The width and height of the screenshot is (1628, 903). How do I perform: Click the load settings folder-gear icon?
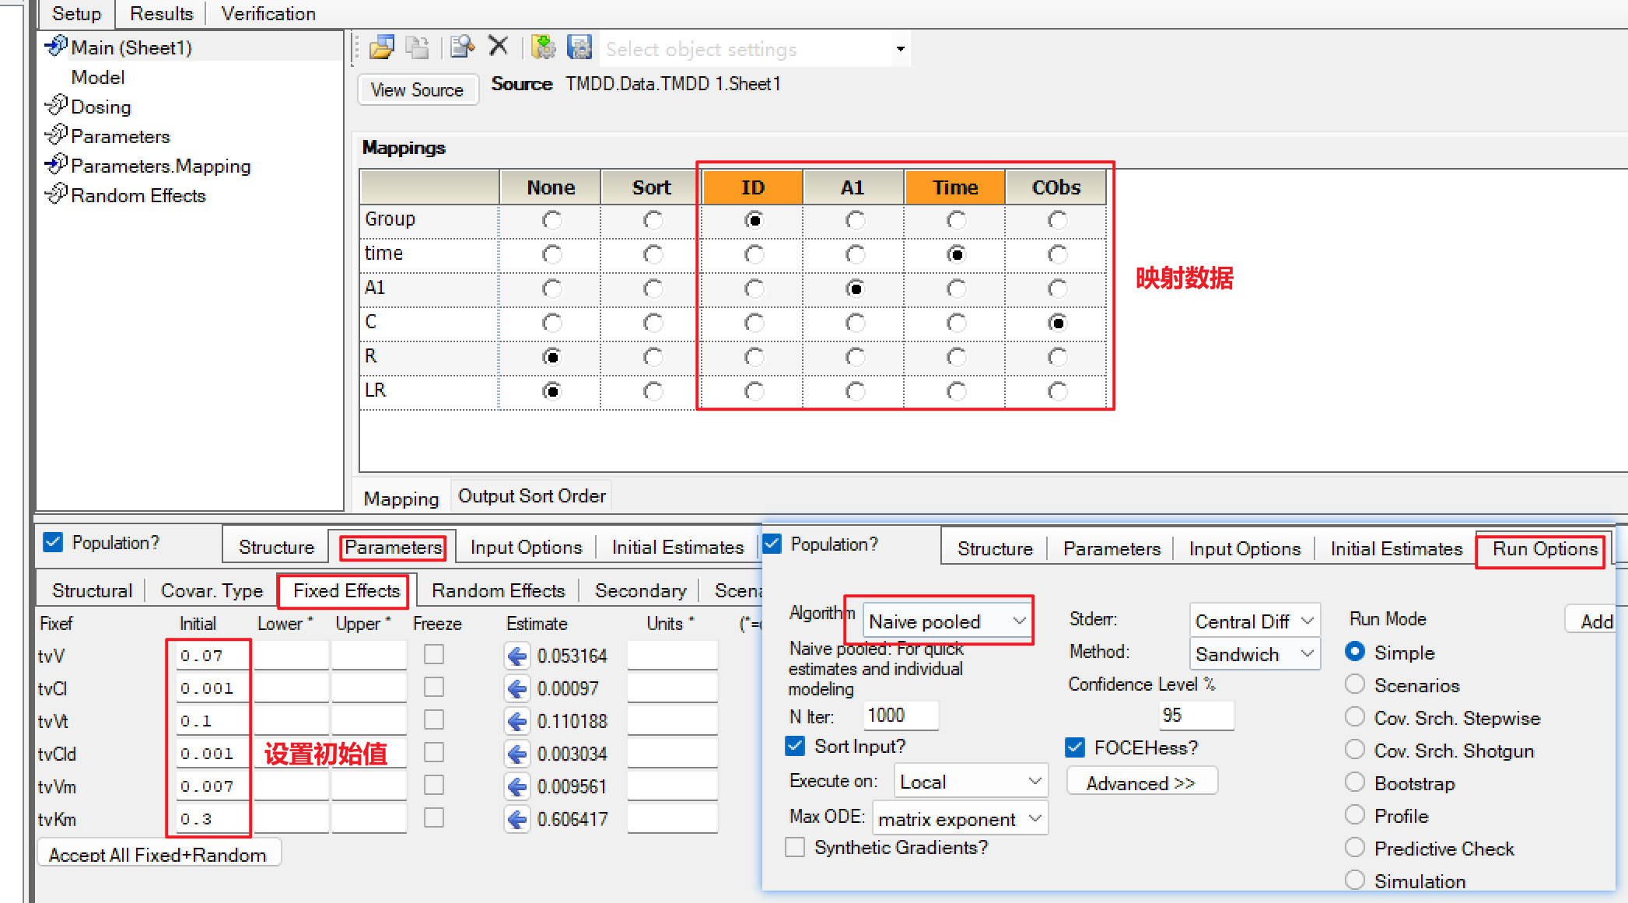pyautogui.click(x=543, y=48)
